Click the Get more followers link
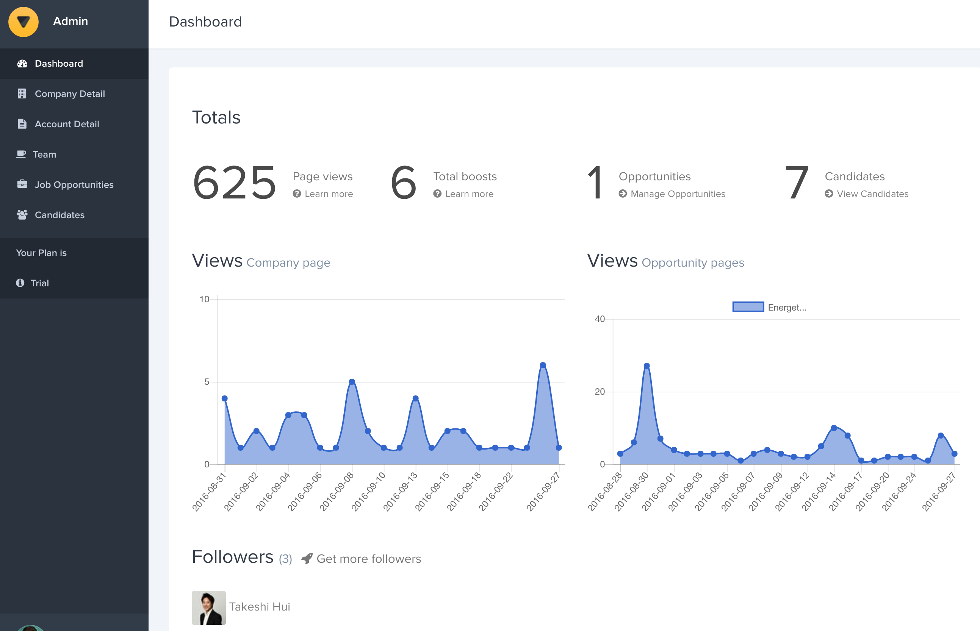The image size is (980, 631). pyautogui.click(x=368, y=559)
